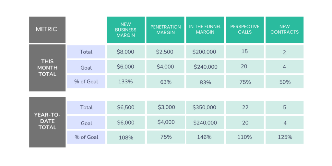The height and width of the screenshot is (166, 332).
Task: Select the Year-To-Date Total row label
Action: [47, 121]
